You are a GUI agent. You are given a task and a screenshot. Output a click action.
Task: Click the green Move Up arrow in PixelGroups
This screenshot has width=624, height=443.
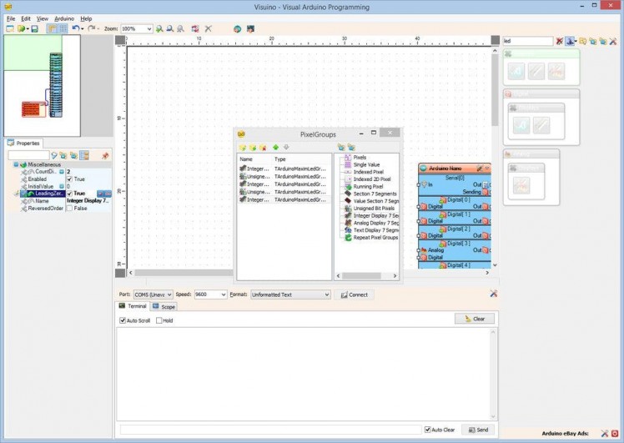tap(275, 147)
